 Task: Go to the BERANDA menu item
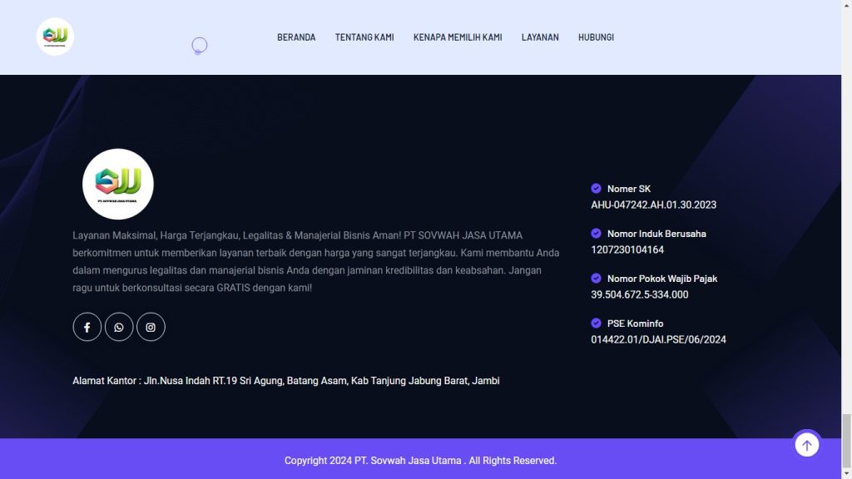[x=296, y=37]
